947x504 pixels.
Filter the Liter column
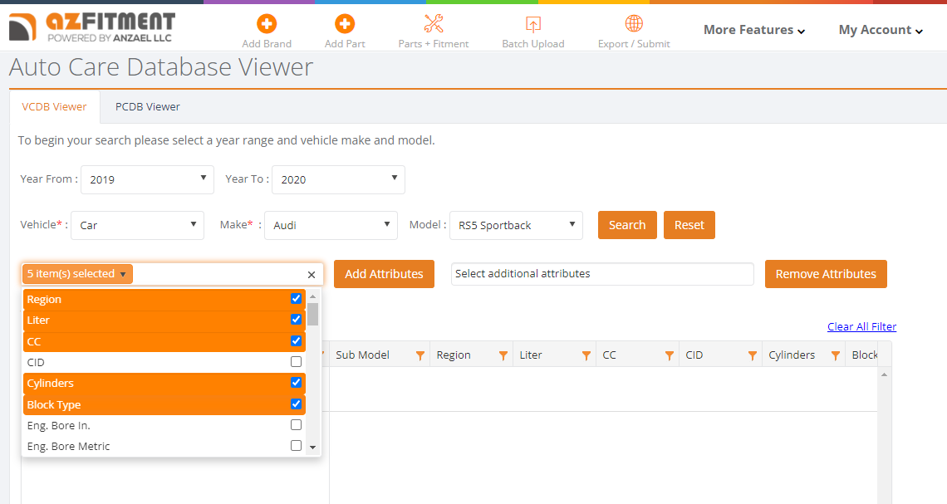pos(586,355)
